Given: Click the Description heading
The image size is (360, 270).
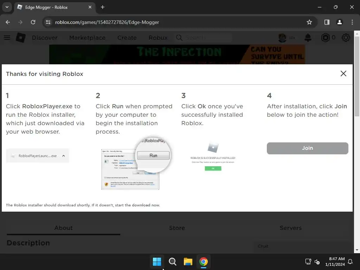Looking at the screenshot, I should pos(28,243).
